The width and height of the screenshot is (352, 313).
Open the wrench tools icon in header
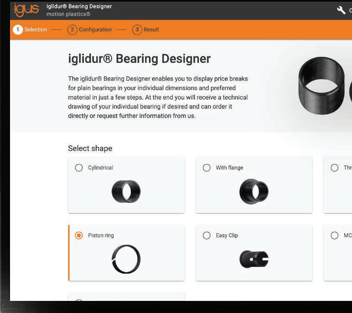click(x=341, y=10)
